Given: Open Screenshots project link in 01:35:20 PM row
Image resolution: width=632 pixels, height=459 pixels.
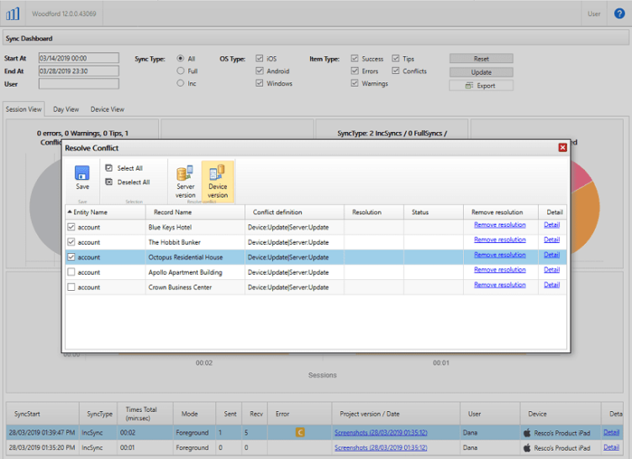Looking at the screenshot, I should [381, 448].
